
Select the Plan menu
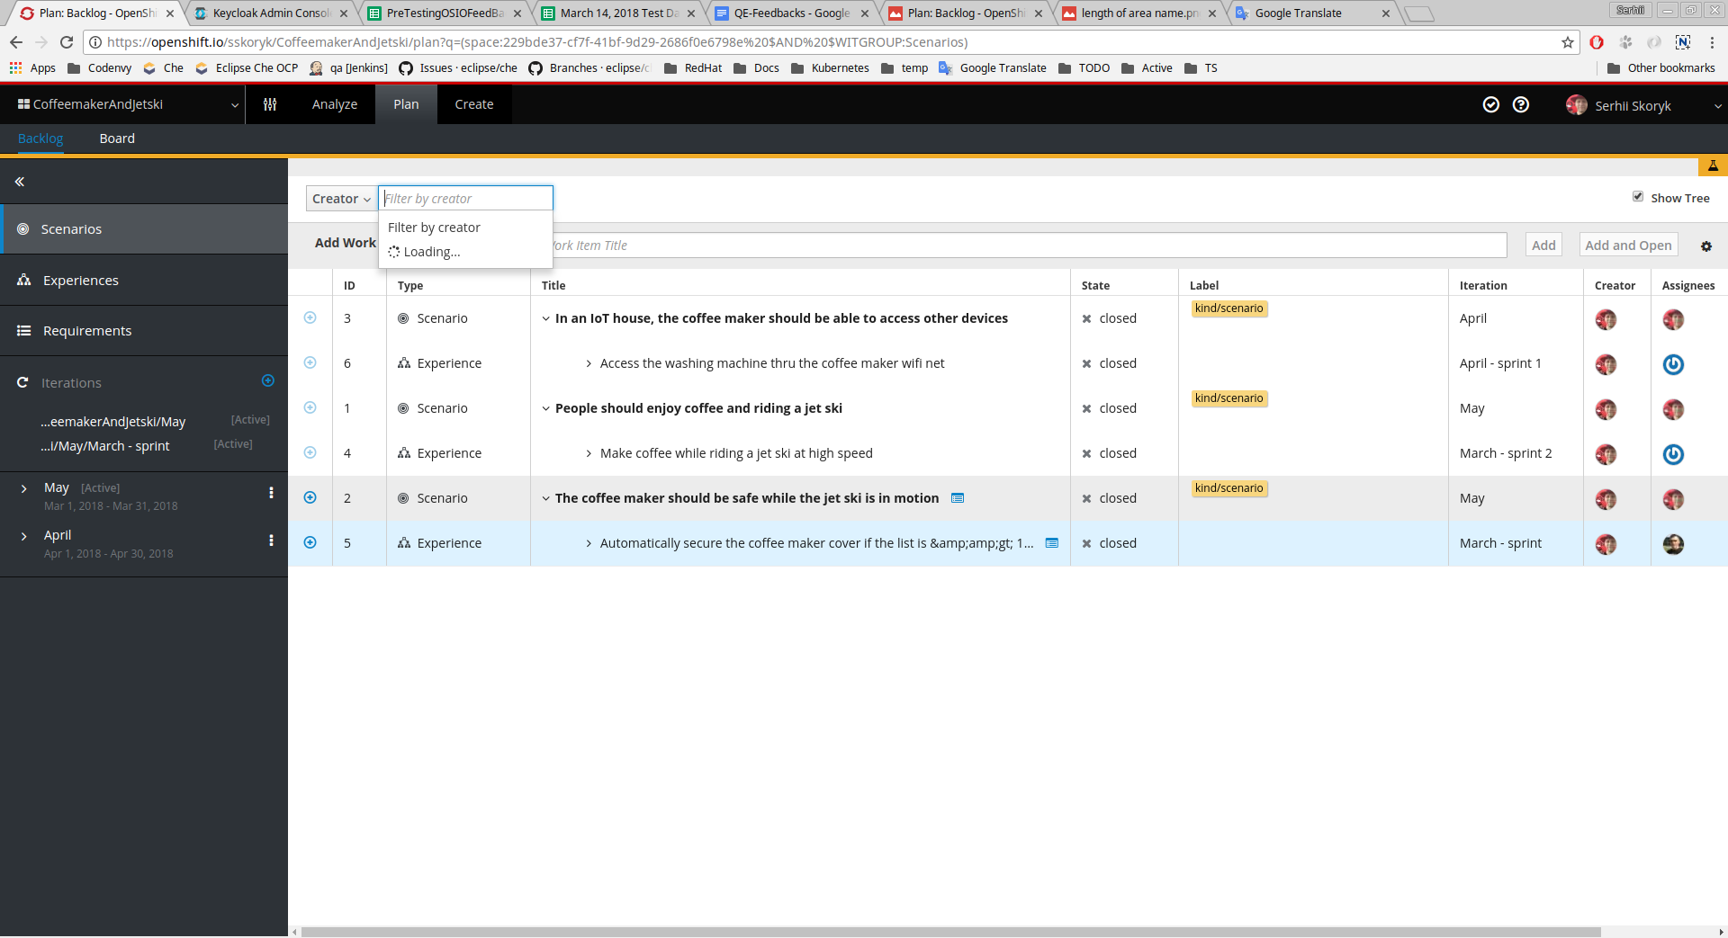coord(406,104)
